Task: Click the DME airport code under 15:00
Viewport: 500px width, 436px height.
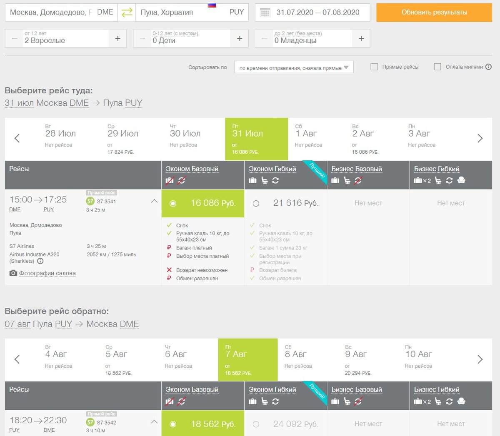Action: coord(15,209)
